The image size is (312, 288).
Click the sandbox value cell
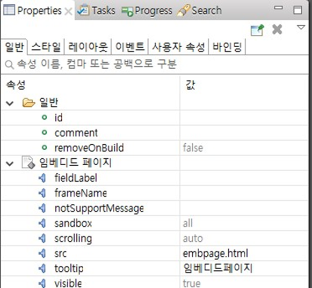coord(244,223)
